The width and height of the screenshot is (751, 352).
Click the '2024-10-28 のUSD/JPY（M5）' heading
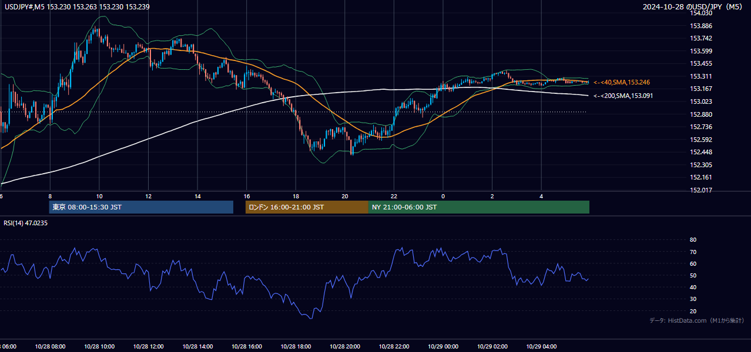point(693,6)
